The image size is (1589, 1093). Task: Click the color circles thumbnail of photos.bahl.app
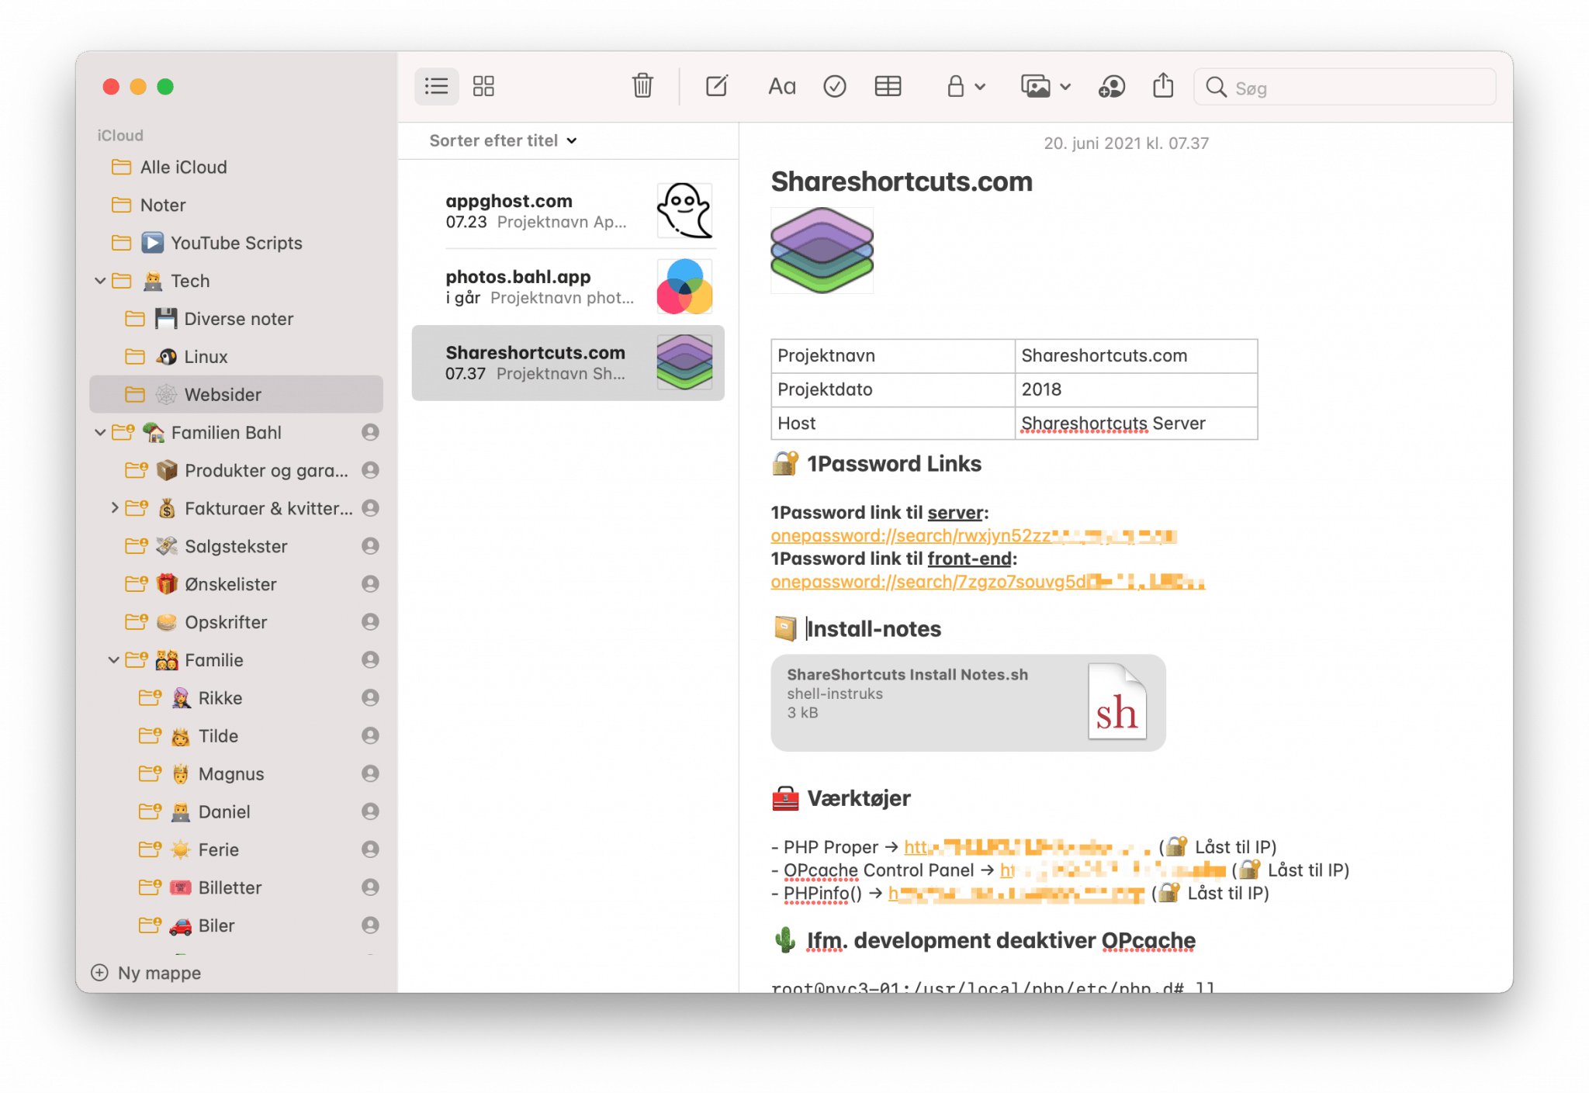tap(684, 286)
